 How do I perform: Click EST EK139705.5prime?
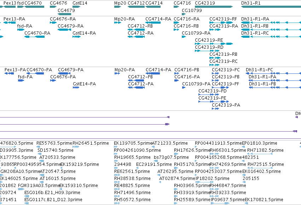coord(133,143)
